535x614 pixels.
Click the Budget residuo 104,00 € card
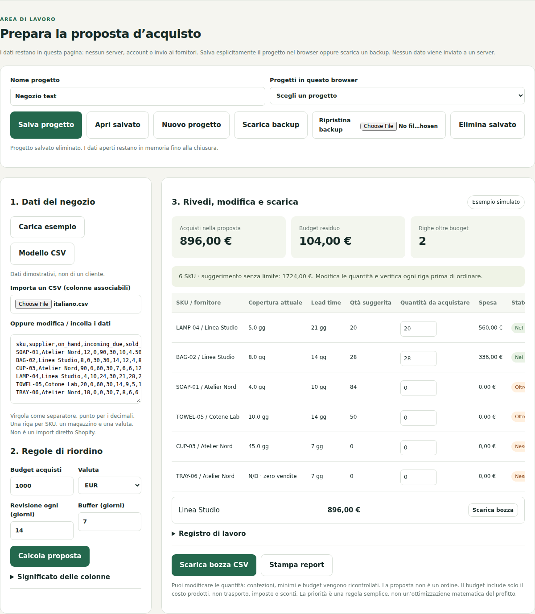(x=348, y=237)
